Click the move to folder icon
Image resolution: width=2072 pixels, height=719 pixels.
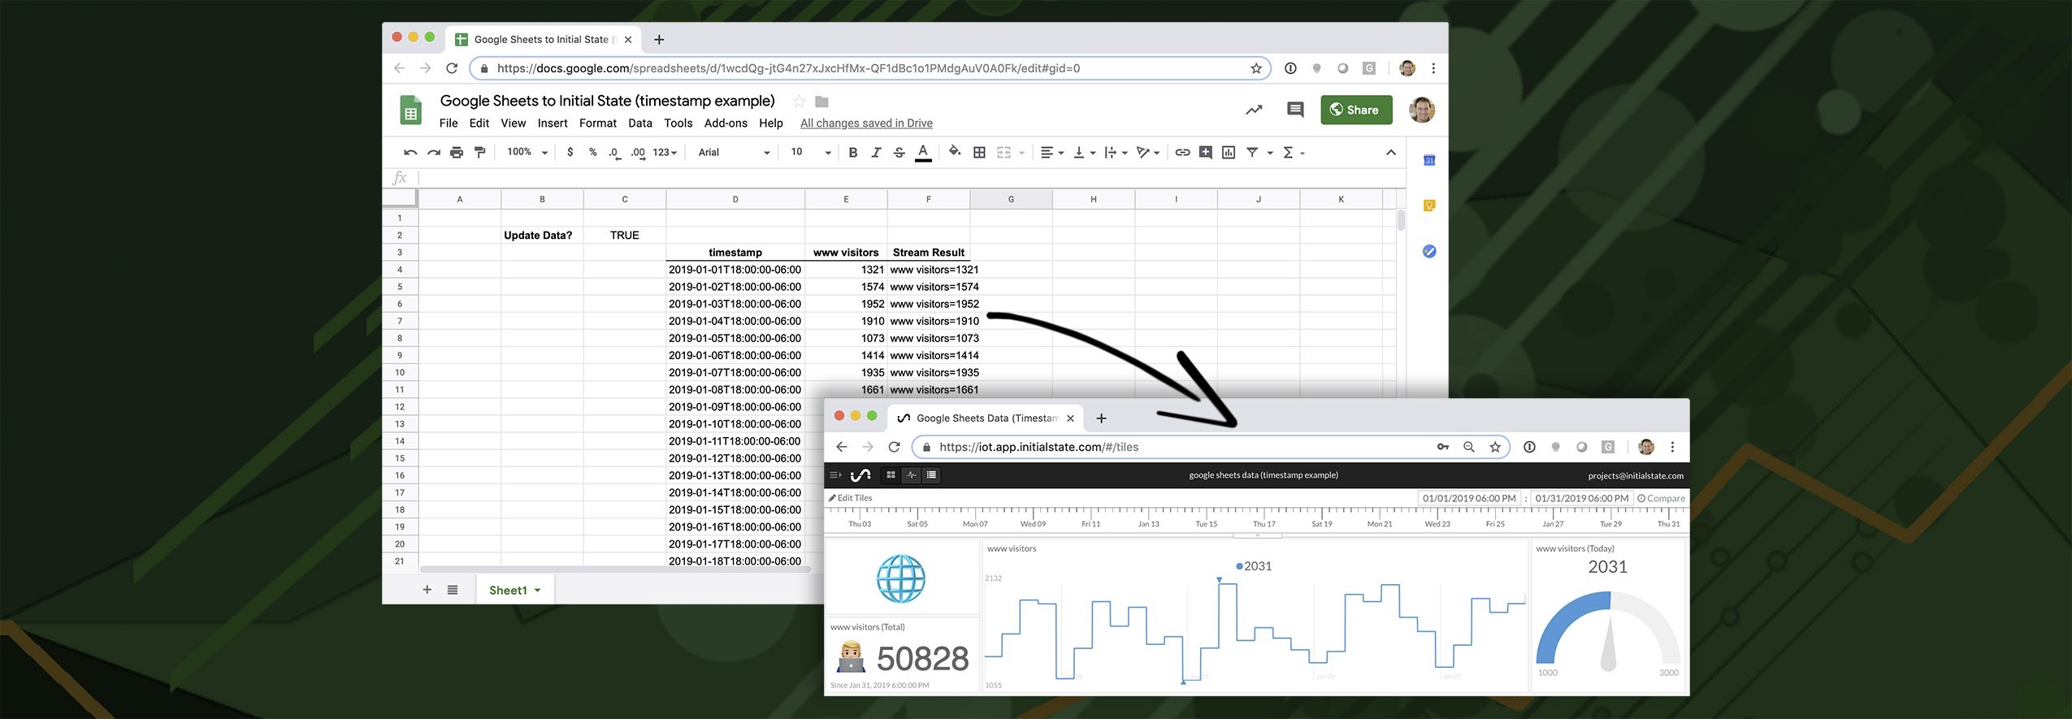coord(821,102)
